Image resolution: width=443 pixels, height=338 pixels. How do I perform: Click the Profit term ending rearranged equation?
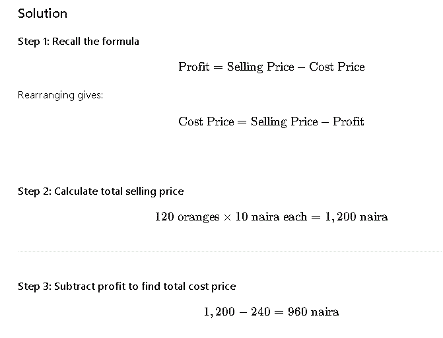pyautogui.click(x=349, y=122)
